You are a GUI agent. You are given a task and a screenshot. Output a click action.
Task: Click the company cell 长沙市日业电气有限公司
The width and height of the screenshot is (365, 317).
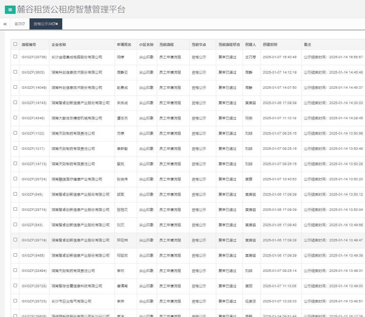coord(71,301)
